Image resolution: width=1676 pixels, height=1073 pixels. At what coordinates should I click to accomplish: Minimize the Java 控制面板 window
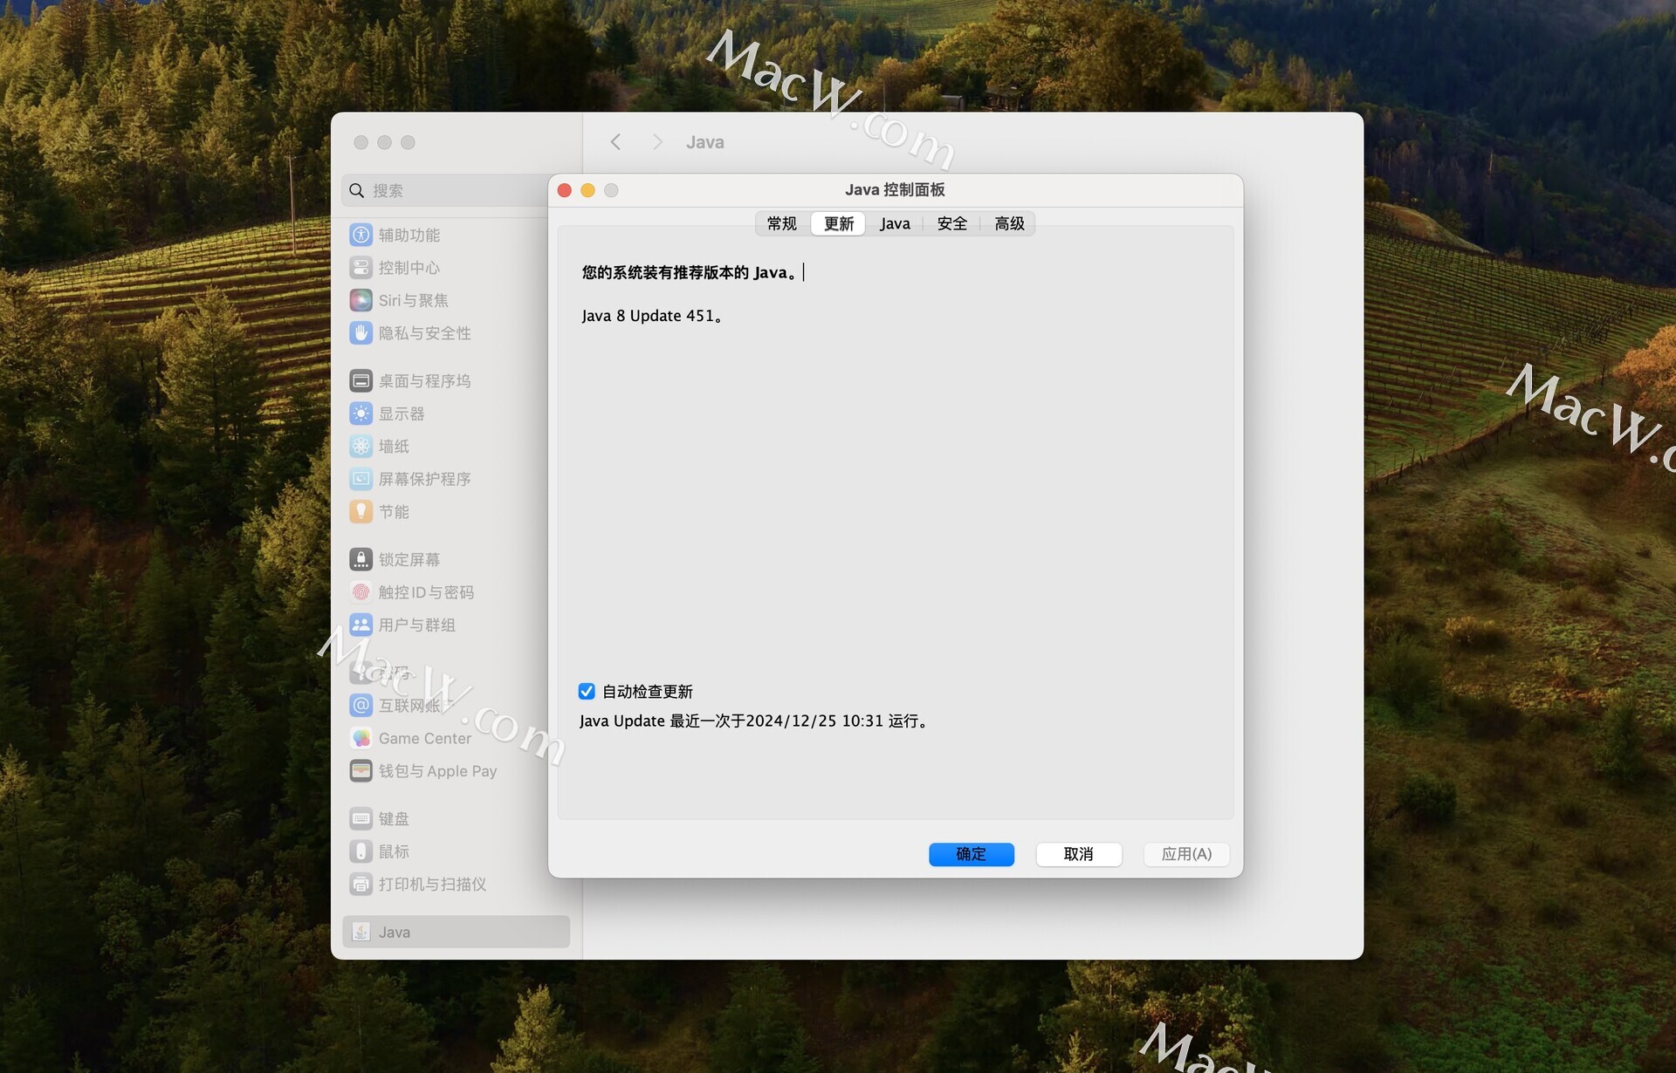point(587,190)
